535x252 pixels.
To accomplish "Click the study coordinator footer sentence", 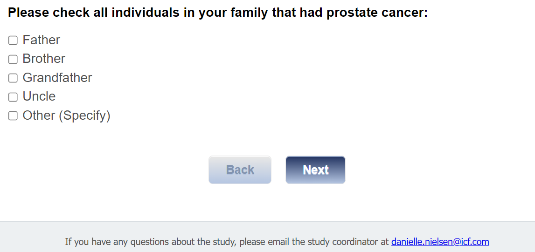I will pos(226,242).
